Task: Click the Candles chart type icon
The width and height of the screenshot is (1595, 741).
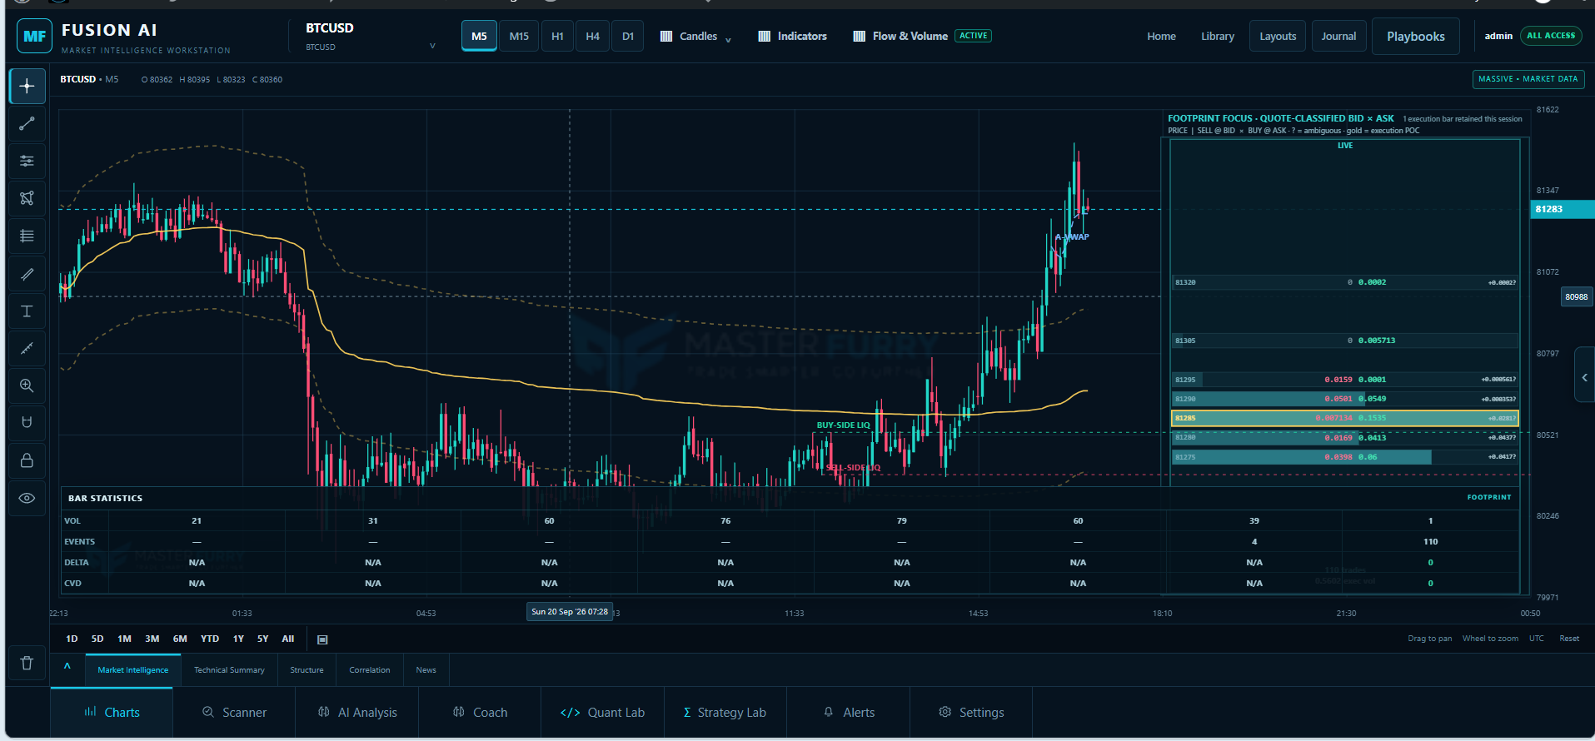Action: 666,37
